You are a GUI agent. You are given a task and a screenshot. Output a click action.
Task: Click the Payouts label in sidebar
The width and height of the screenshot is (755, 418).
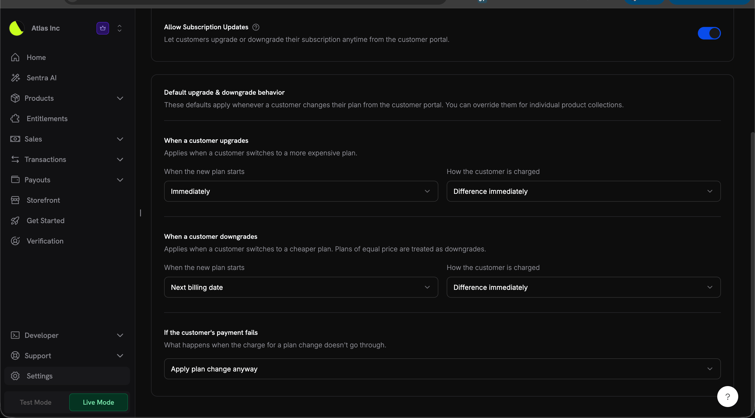pyautogui.click(x=37, y=180)
